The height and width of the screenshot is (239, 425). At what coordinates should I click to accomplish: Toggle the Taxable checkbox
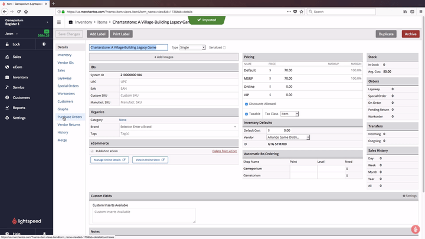tap(247, 114)
